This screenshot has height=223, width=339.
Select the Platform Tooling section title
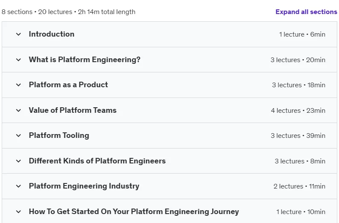click(x=59, y=135)
